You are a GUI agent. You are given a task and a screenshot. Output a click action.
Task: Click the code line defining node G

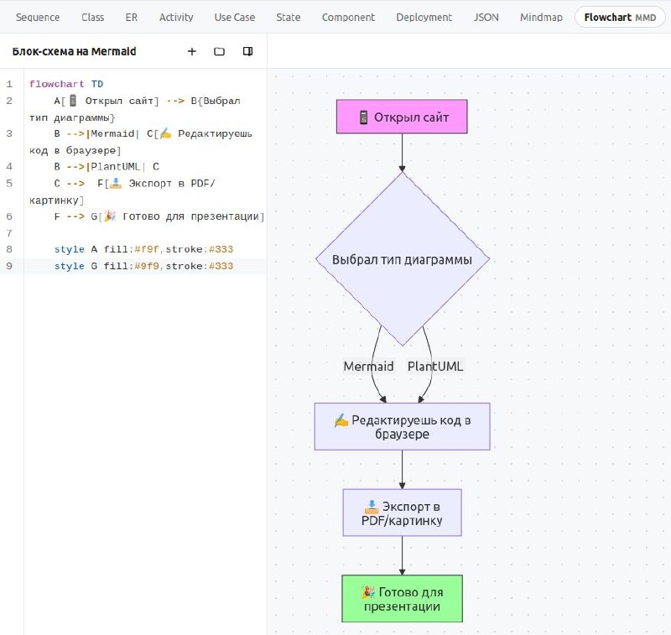click(159, 216)
